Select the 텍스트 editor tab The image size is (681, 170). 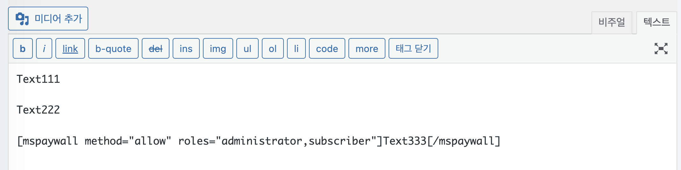coord(656,22)
